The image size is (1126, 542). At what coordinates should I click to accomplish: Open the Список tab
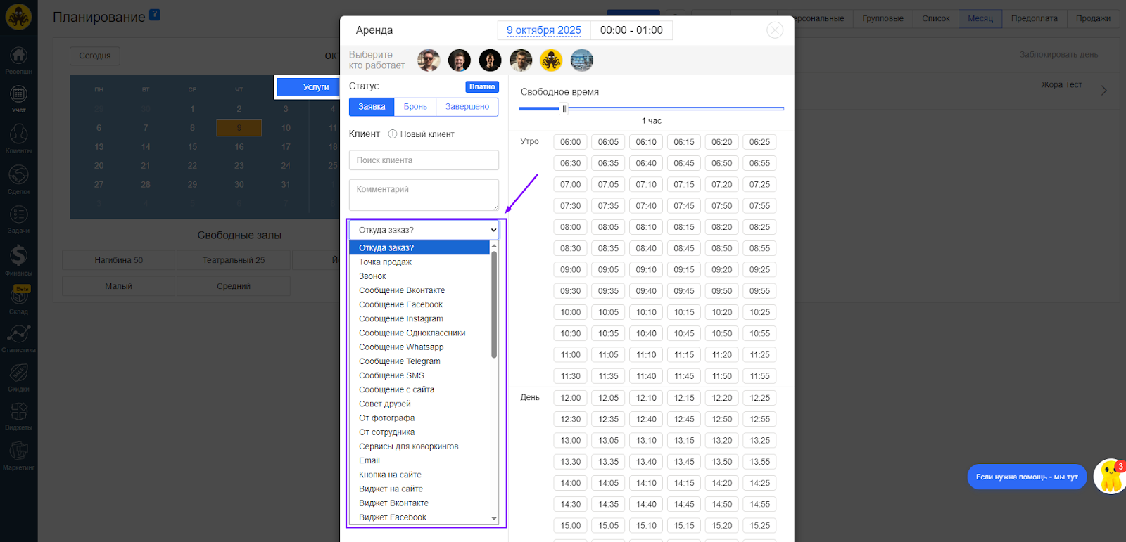pos(935,18)
